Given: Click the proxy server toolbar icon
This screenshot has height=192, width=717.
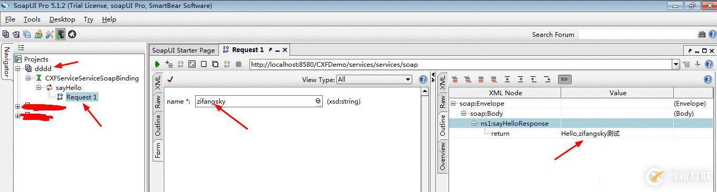Looking at the screenshot, I should 61,34.
